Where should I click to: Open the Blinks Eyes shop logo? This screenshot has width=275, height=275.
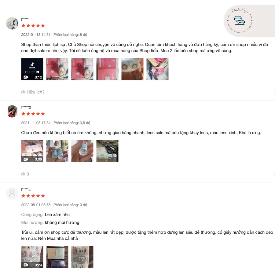pos(240,21)
